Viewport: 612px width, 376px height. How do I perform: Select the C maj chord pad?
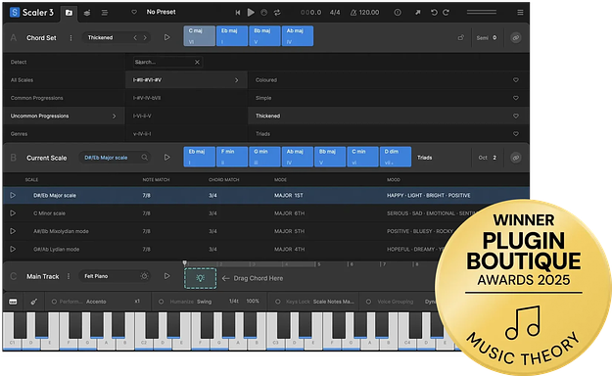click(x=200, y=36)
